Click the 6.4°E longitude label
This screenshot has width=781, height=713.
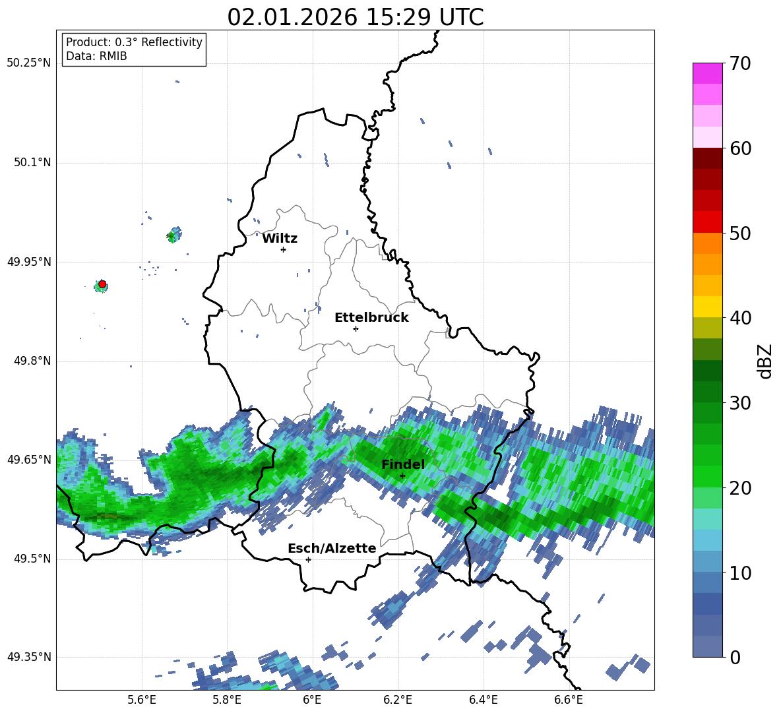483,700
